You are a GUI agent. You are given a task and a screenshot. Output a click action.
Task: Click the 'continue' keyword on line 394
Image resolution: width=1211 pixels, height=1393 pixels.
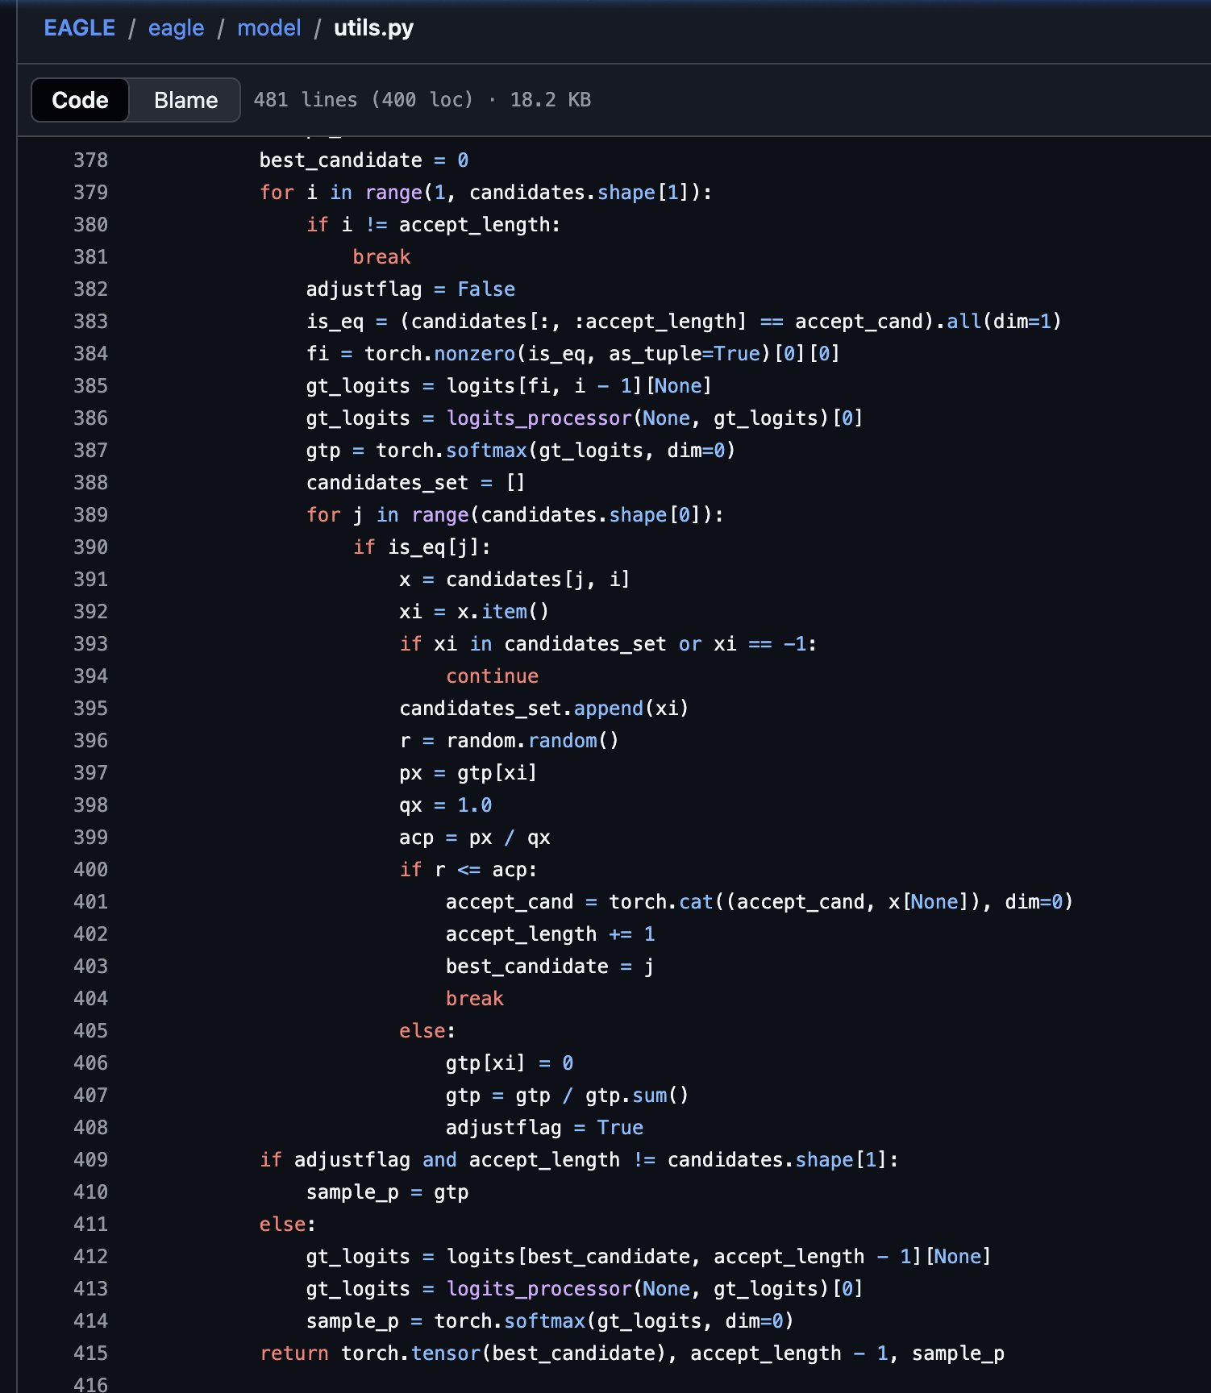tap(492, 676)
